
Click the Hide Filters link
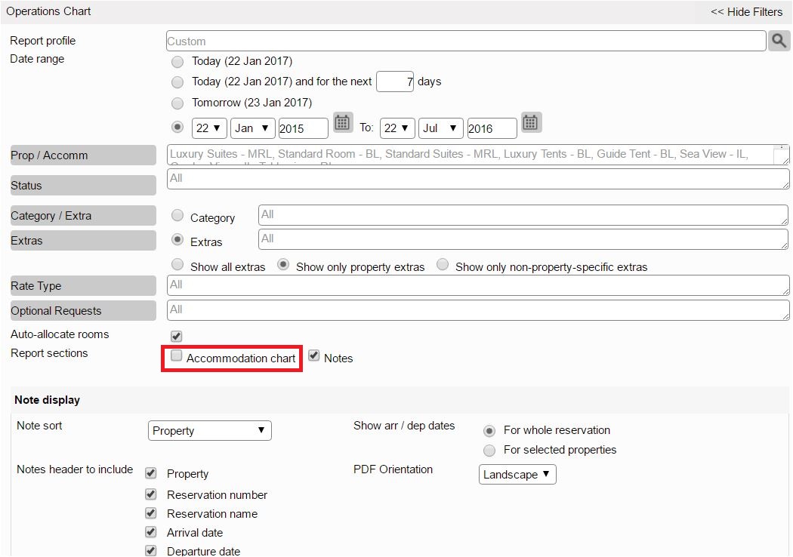tap(746, 12)
